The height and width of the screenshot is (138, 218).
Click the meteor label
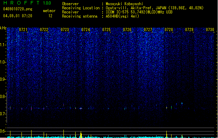click(49, 11)
